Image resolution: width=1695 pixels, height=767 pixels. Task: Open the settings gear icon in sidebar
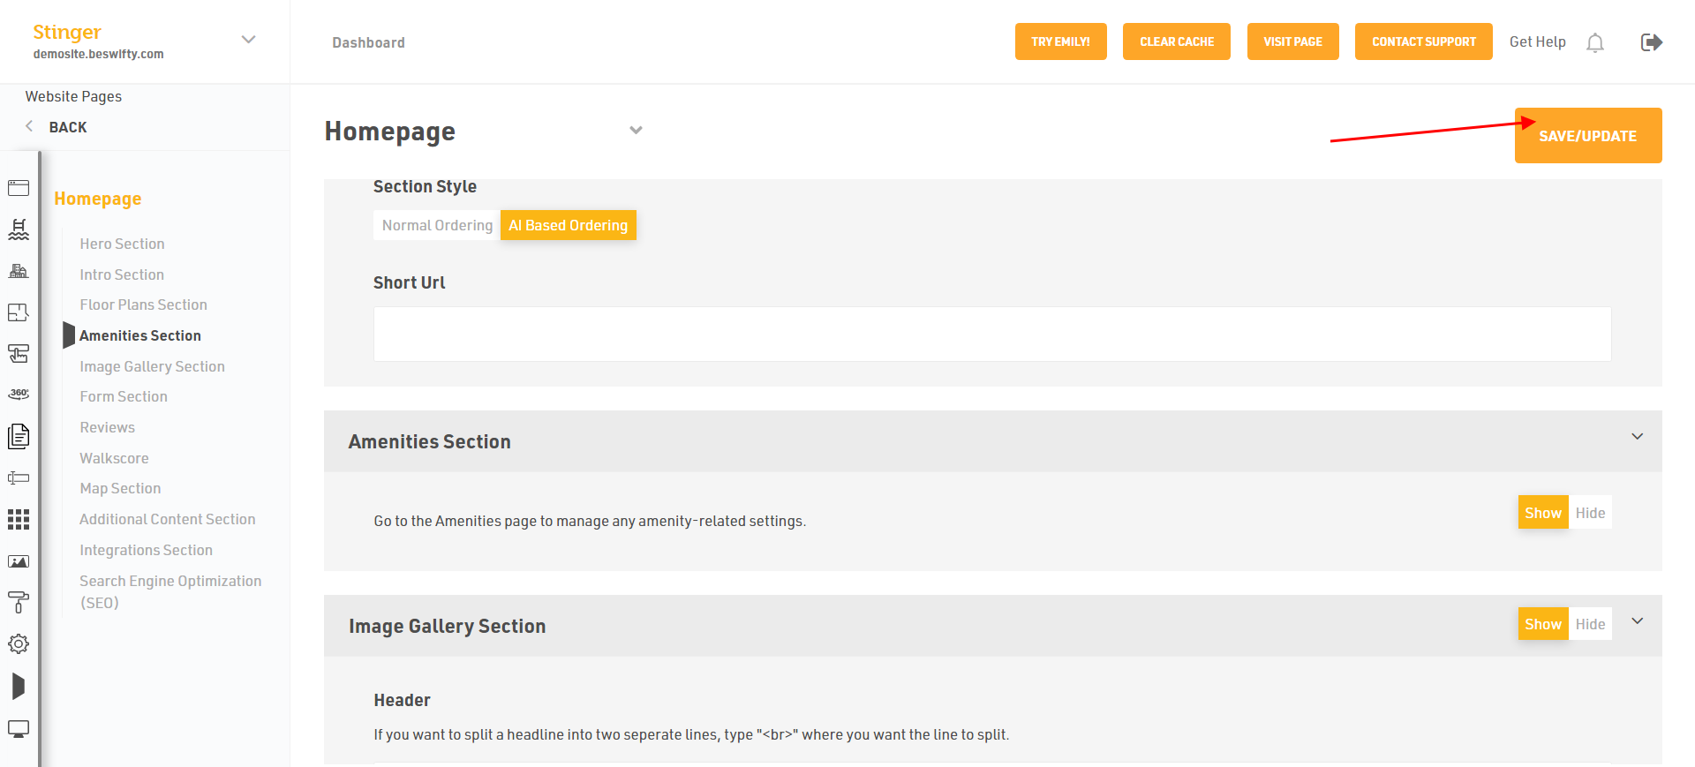pyautogui.click(x=19, y=644)
